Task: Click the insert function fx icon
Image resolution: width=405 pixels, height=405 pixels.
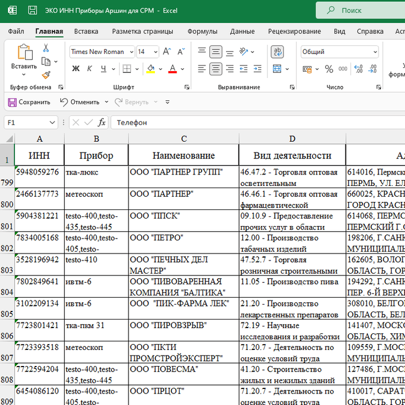Action: tap(102, 122)
